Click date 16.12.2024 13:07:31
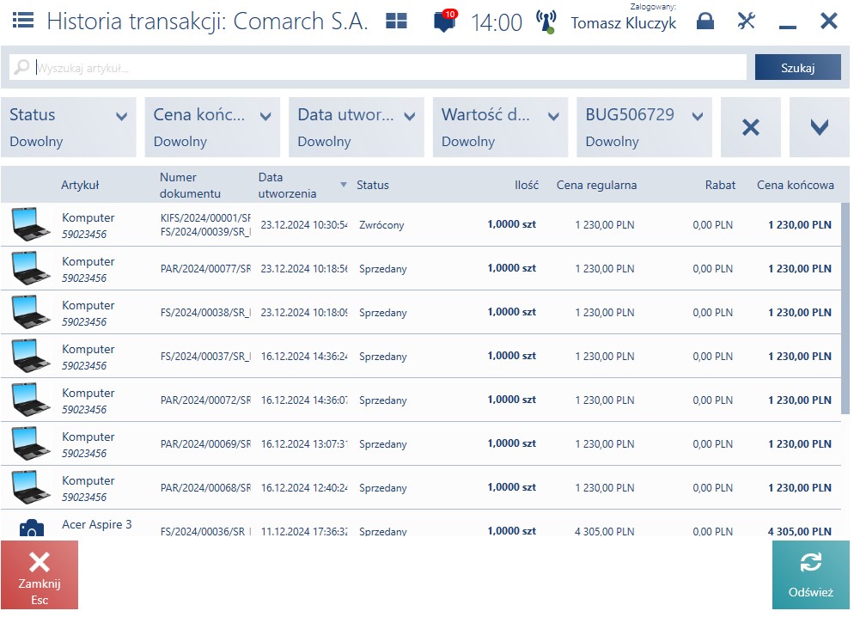The width and height of the screenshot is (854, 617). tap(304, 443)
